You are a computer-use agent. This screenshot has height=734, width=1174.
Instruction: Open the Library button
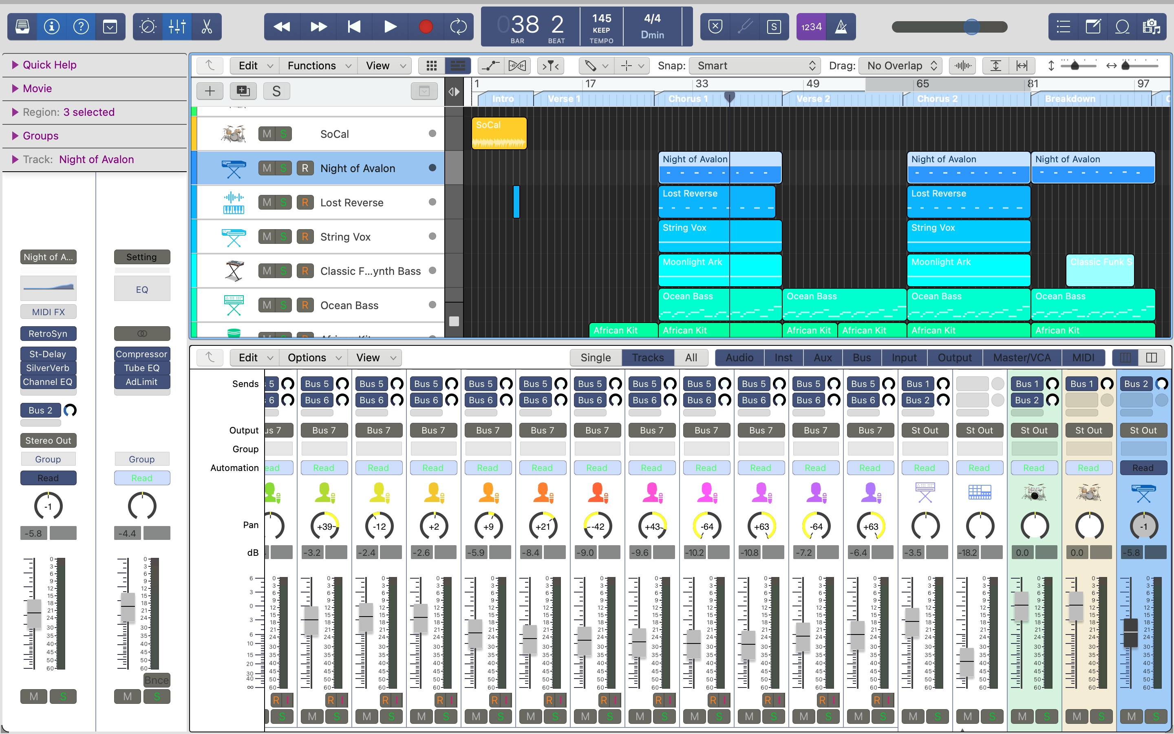coord(22,27)
